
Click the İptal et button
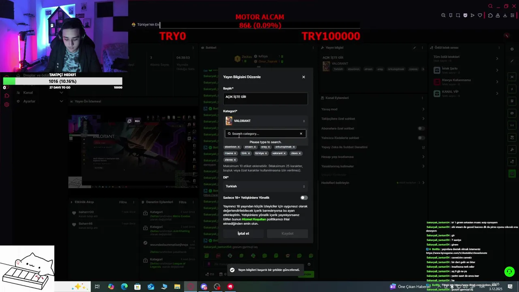243,234
